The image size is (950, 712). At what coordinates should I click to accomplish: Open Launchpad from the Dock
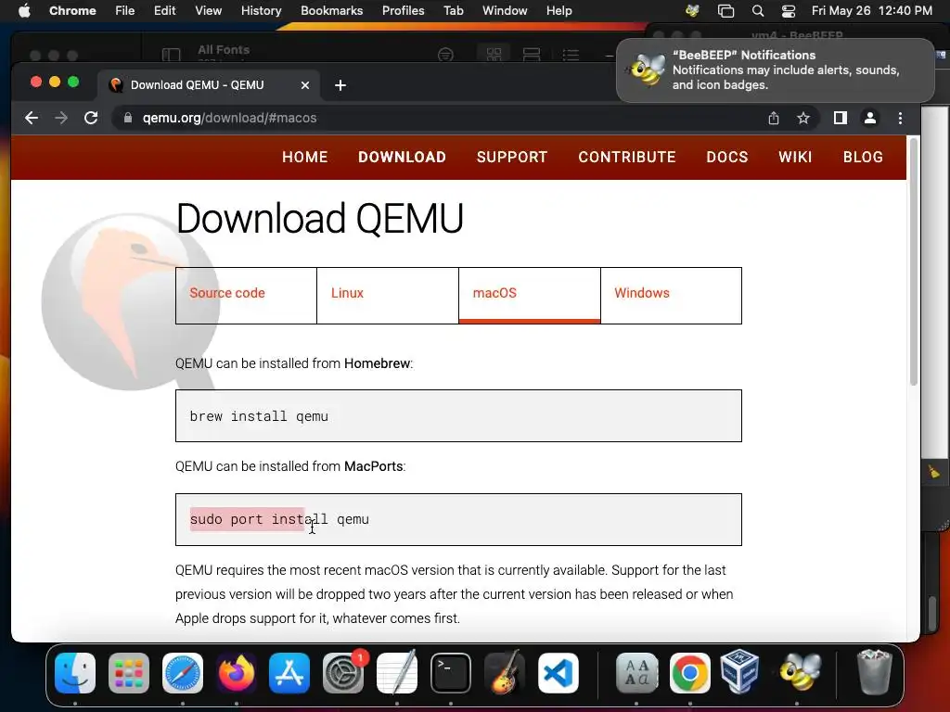tap(129, 673)
